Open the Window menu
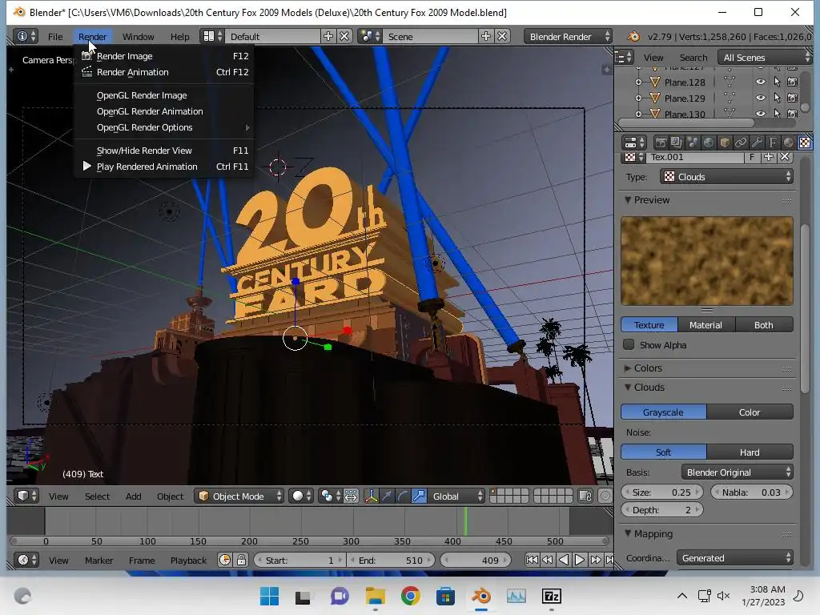 (138, 36)
